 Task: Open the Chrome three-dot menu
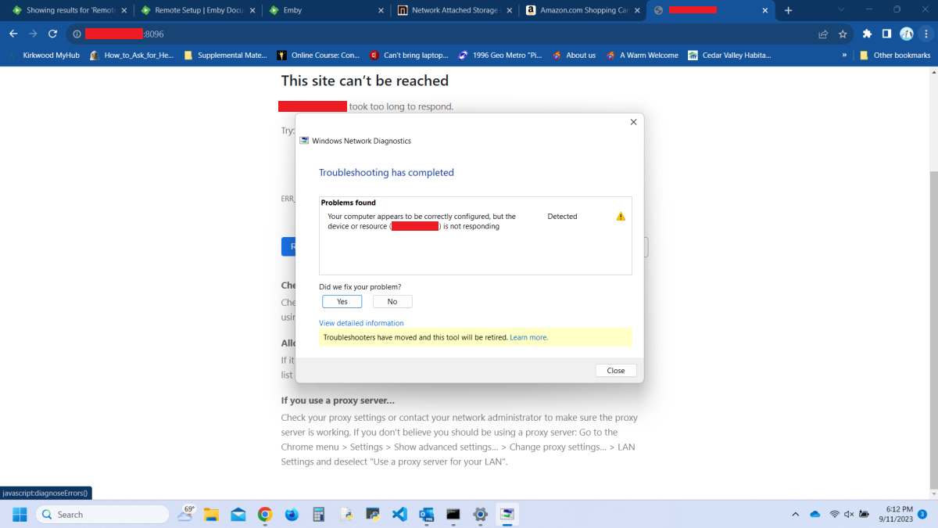coord(926,34)
